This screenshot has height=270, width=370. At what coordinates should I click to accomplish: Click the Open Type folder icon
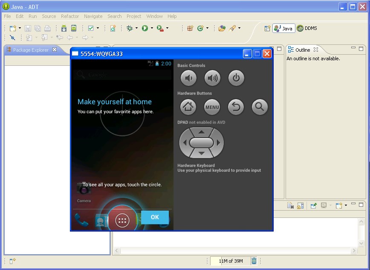(x=222, y=28)
